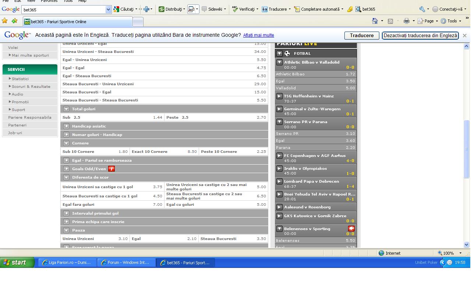This screenshot has height=294, width=471.
Task: Expand the Handicap asiatic section
Action: [66, 126]
